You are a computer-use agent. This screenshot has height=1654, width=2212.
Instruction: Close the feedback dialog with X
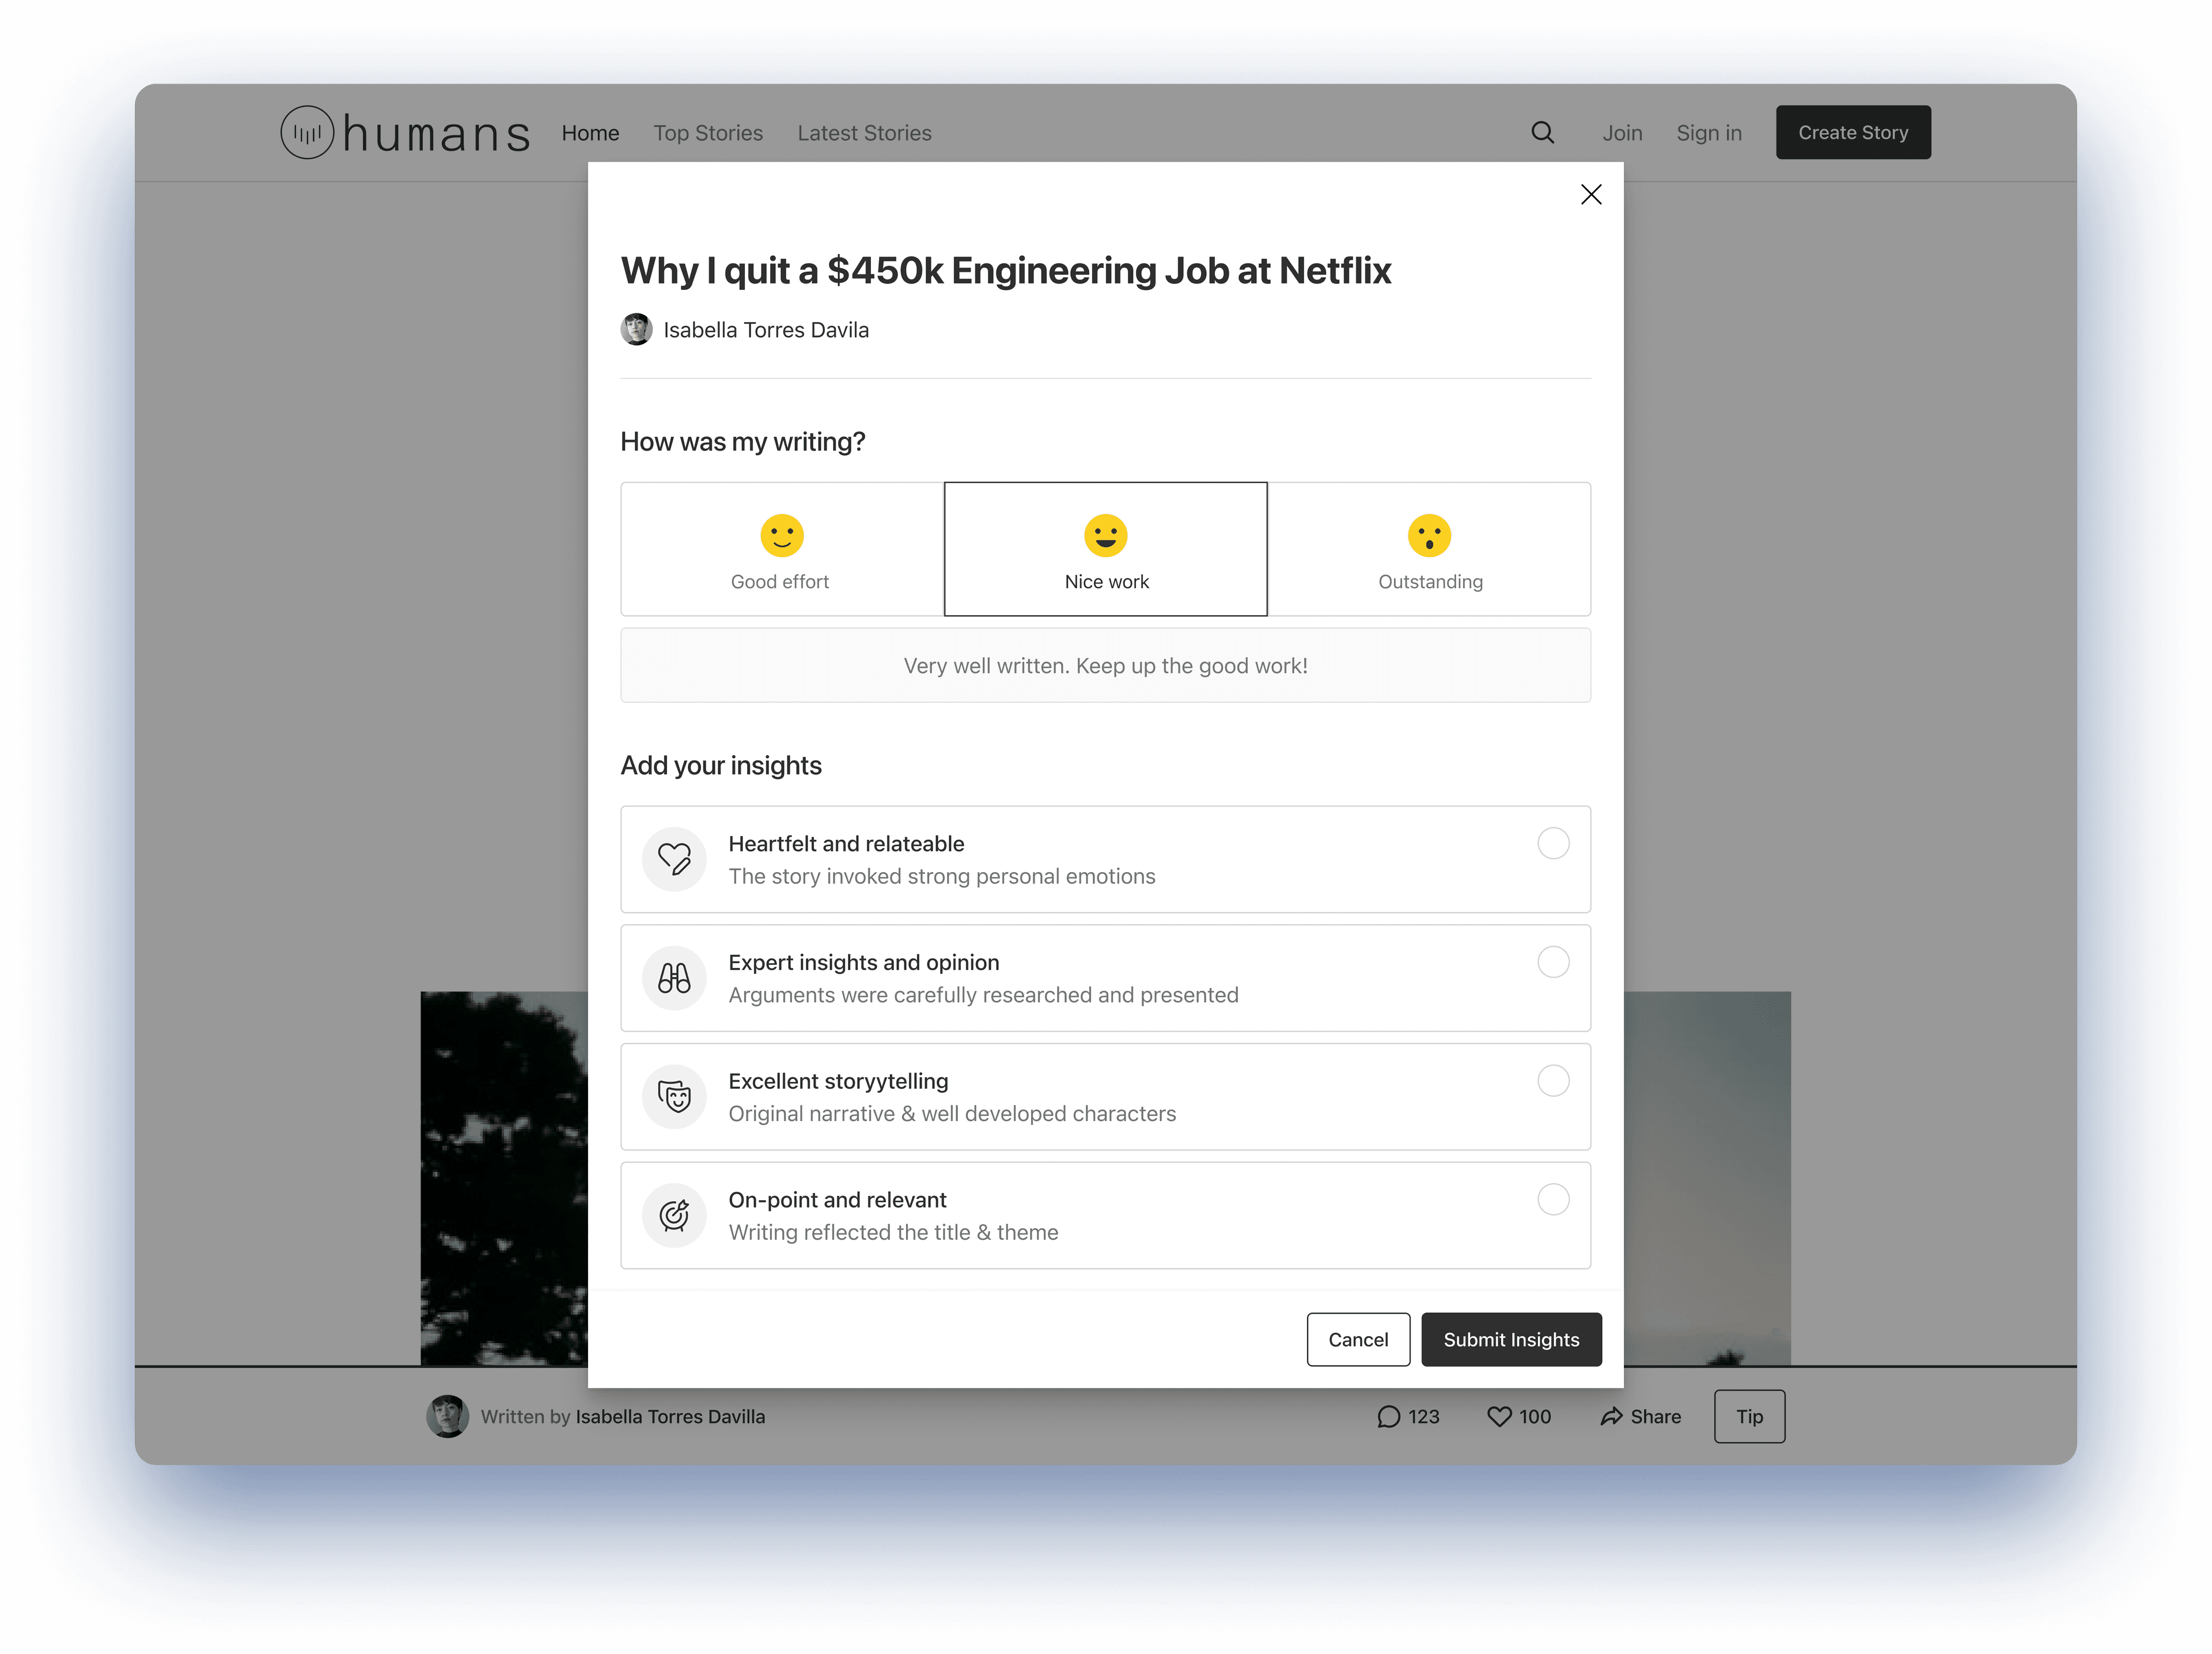pos(1590,194)
